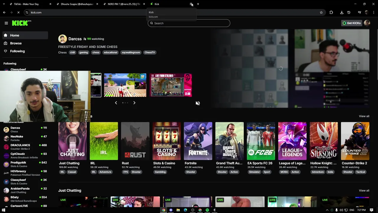Screen dimensions: 378x213
Task: View all Just Chatting streams
Action: pyautogui.click(x=364, y=191)
